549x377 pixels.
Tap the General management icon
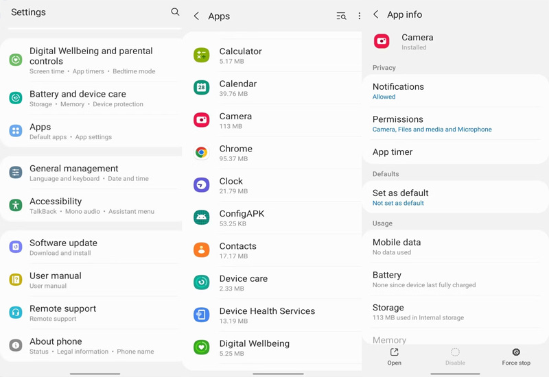(16, 173)
